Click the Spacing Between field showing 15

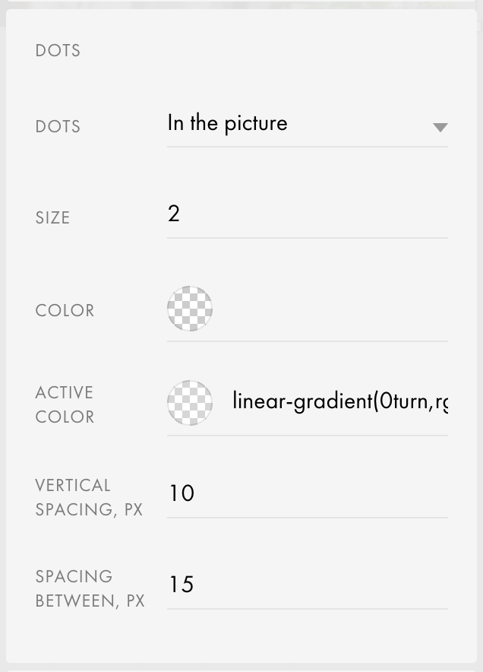click(x=307, y=584)
